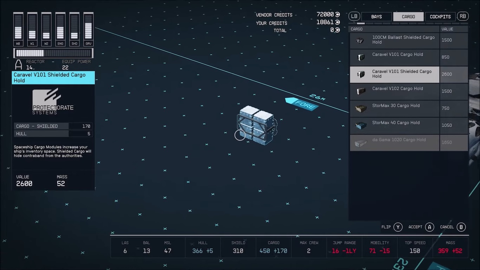Click the HULL 5 stat row in details

[53, 134]
